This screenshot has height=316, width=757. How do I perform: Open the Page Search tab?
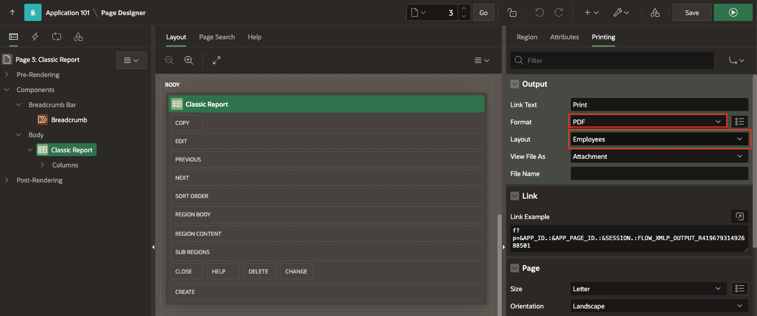pos(217,37)
